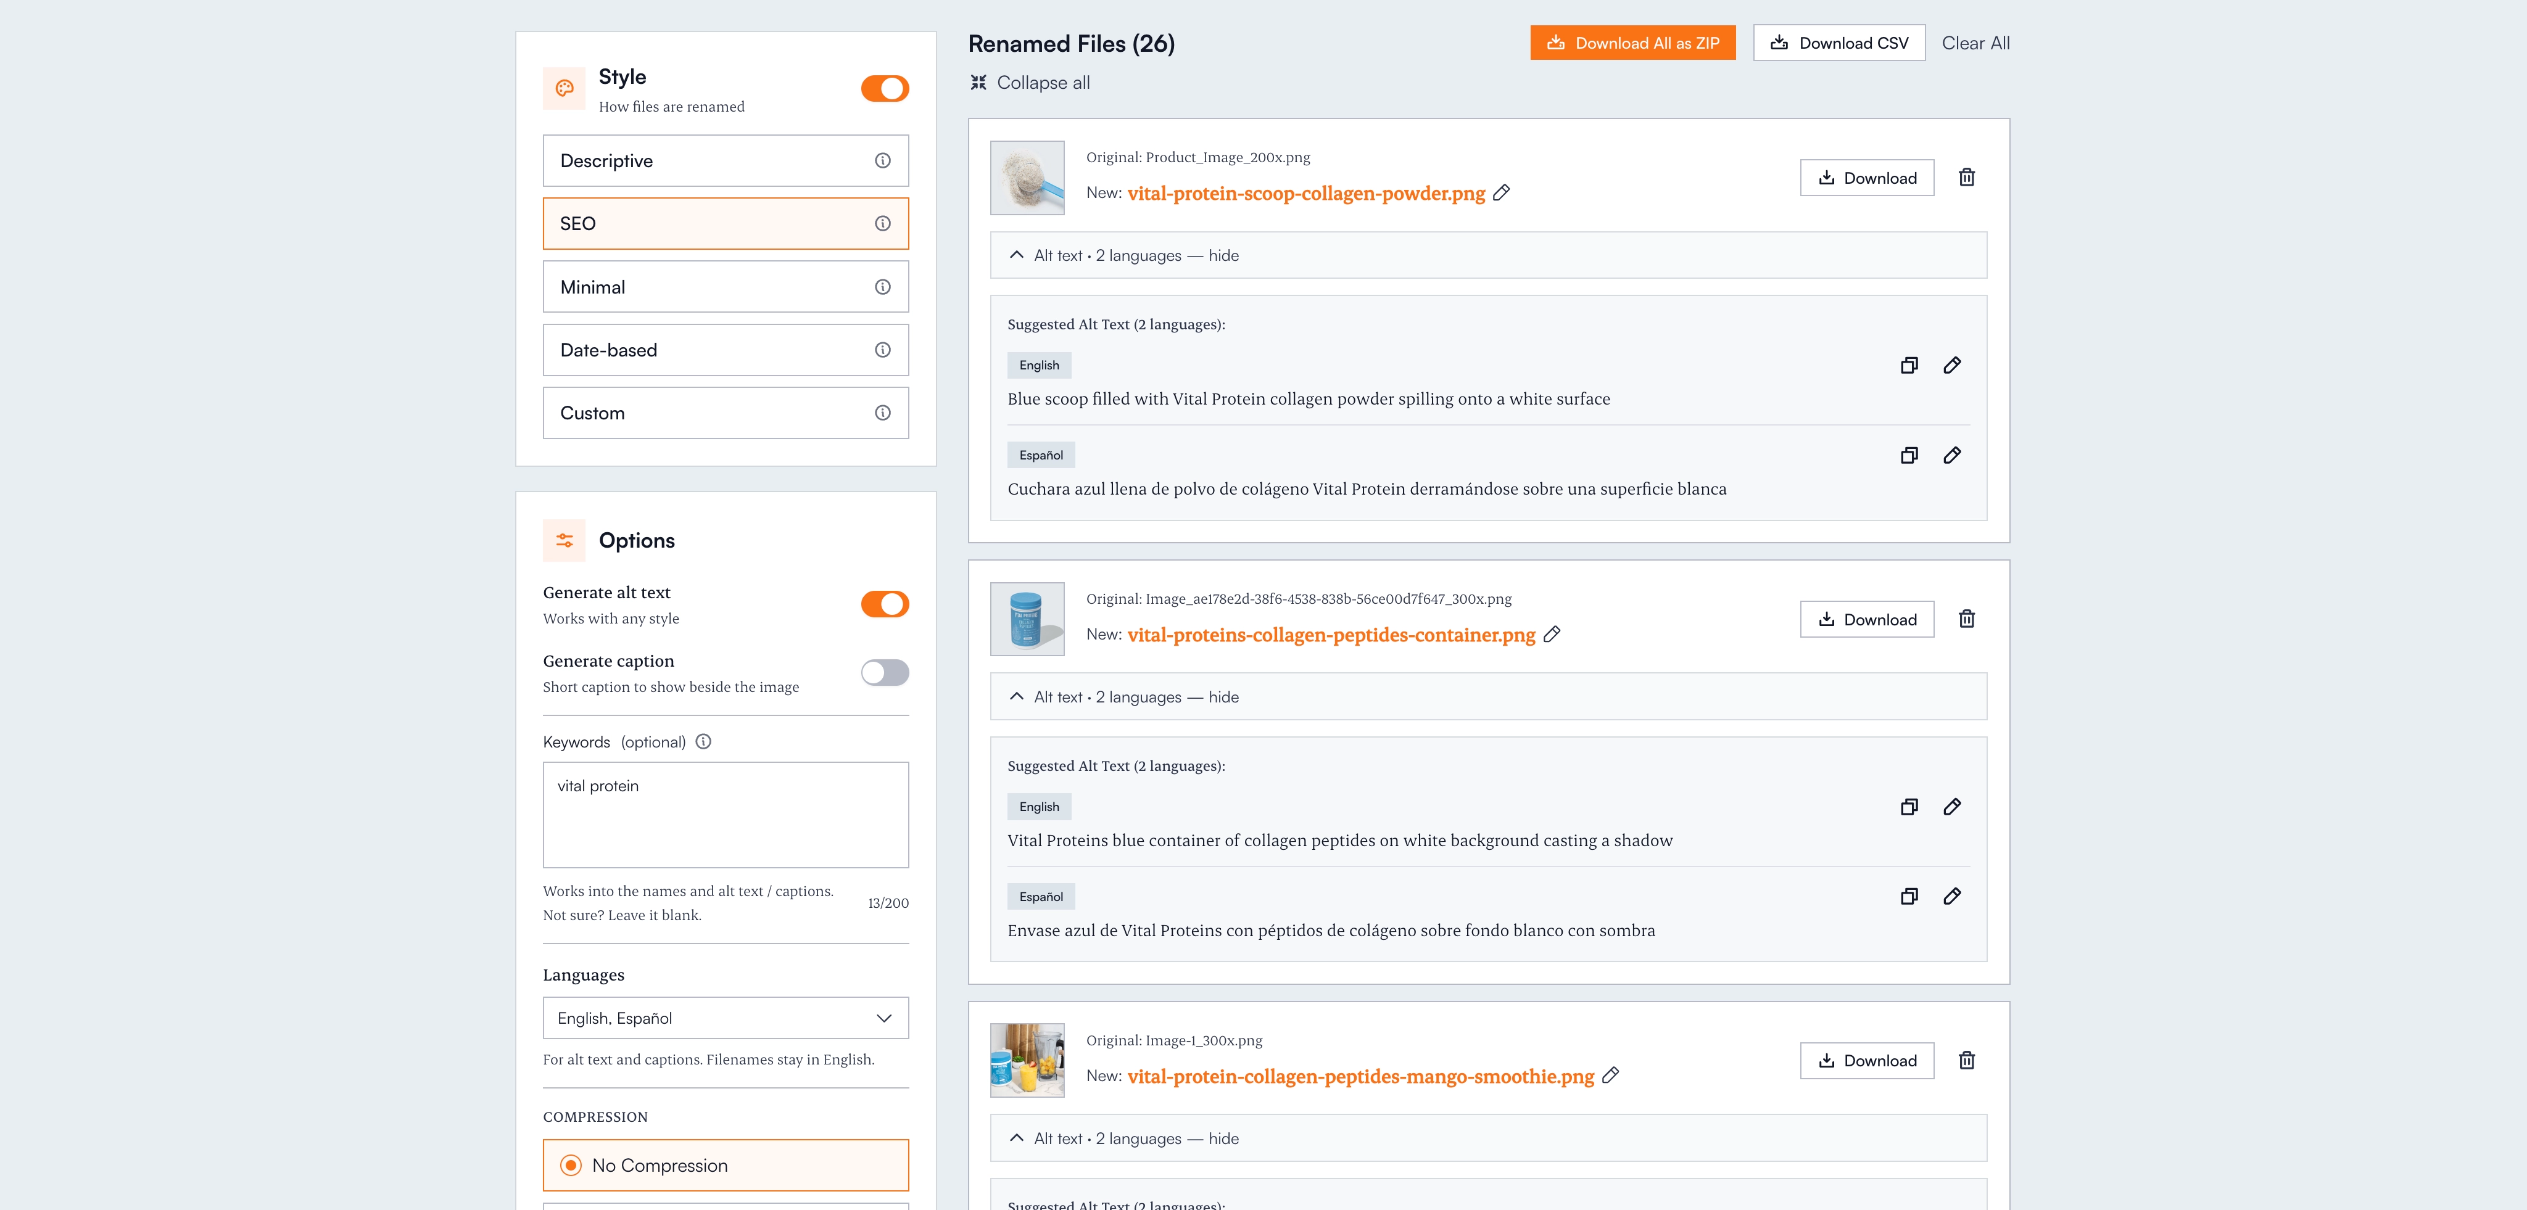
Task: Open info icon for Date-based style
Action: point(883,350)
